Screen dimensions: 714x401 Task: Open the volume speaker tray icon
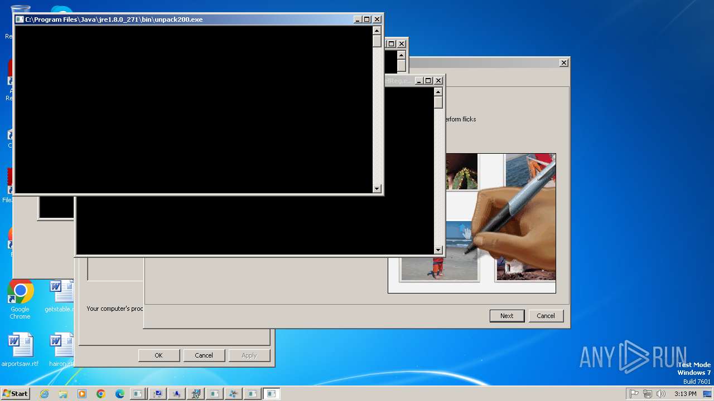pos(661,394)
